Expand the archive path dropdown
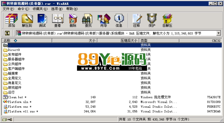This screenshot has width=224, height=123. click(x=218, y=33)
